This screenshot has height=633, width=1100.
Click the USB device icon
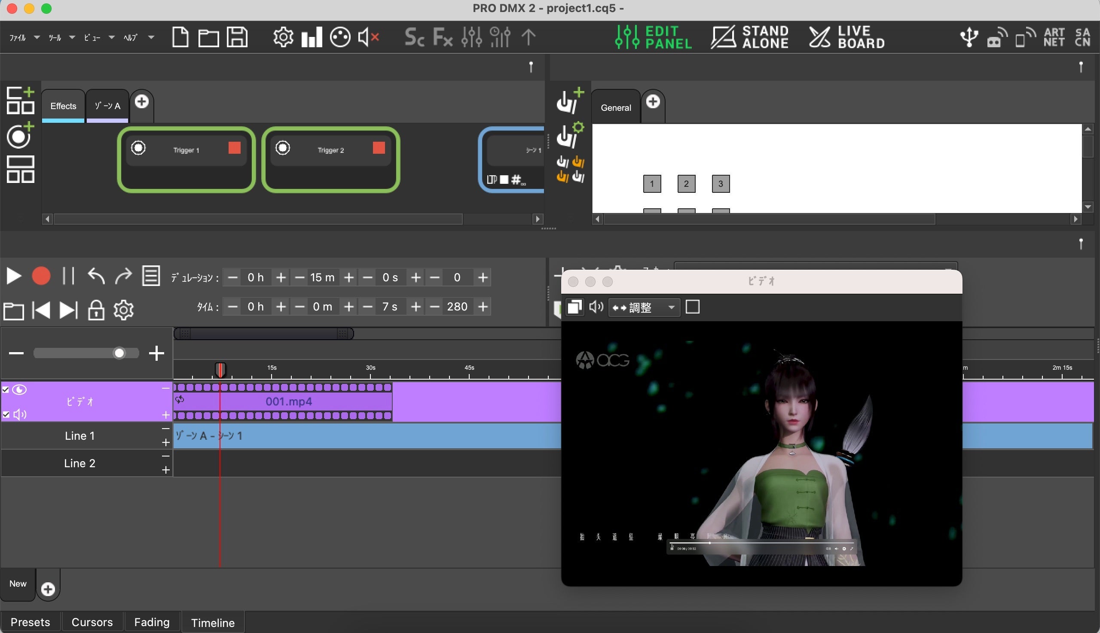pos(969,37)
